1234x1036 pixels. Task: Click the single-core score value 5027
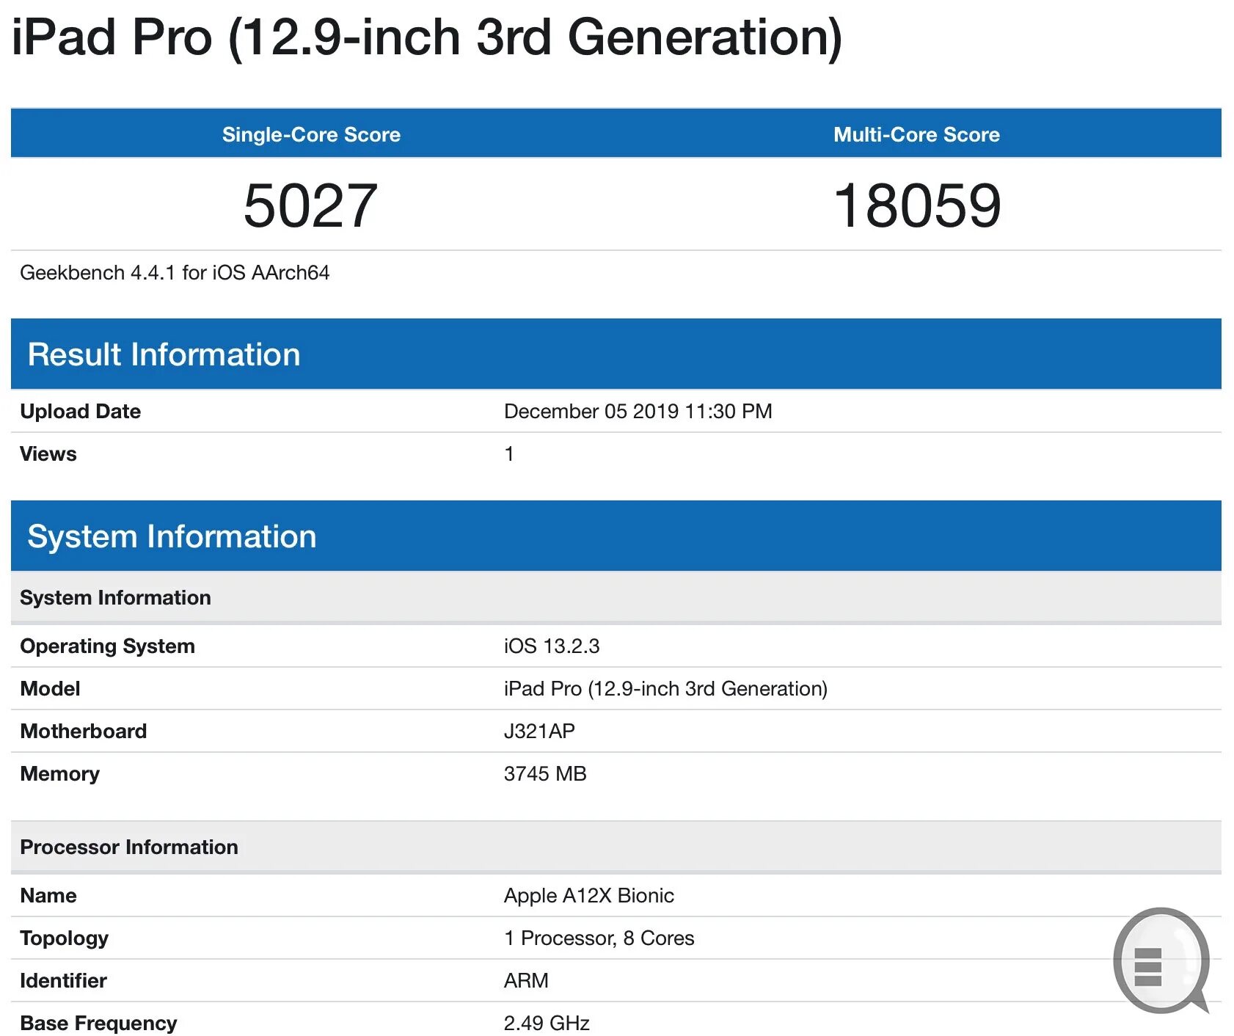310,205
